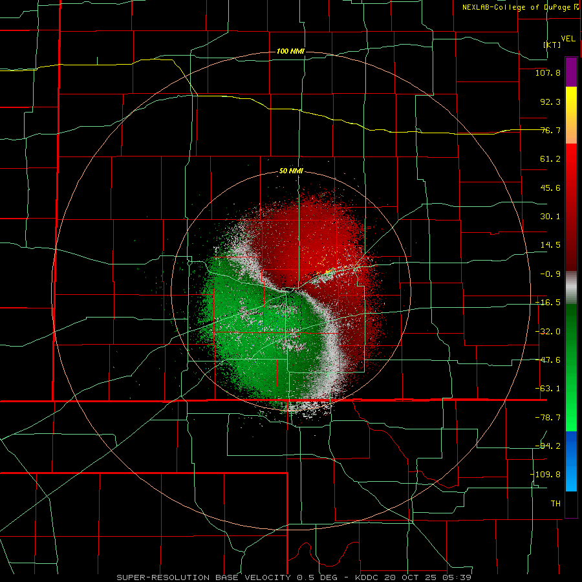
Task: Click the 92.3 velocity scale value
Action: [x=550, y=102]
